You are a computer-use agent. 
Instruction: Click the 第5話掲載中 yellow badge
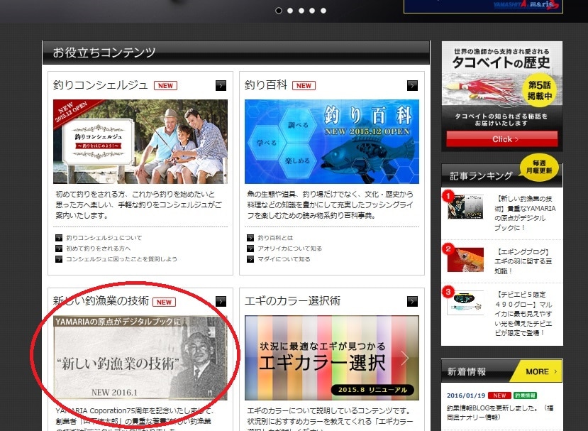pyautogui.click(x=539, y=90)
